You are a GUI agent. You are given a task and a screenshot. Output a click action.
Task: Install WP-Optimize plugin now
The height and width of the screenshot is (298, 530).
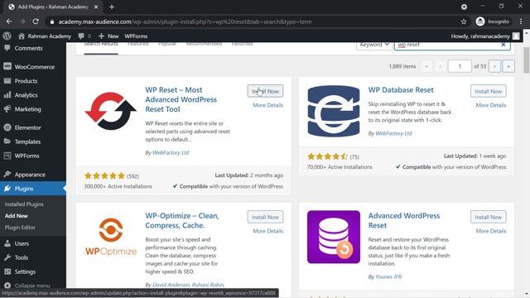265,217
